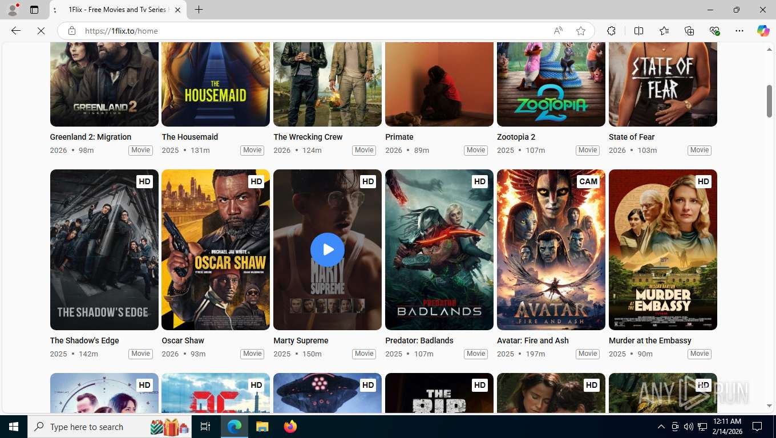776x438 pixels.
Task: Open the Zootopia 2 poster
Action: tap(551, 84)
